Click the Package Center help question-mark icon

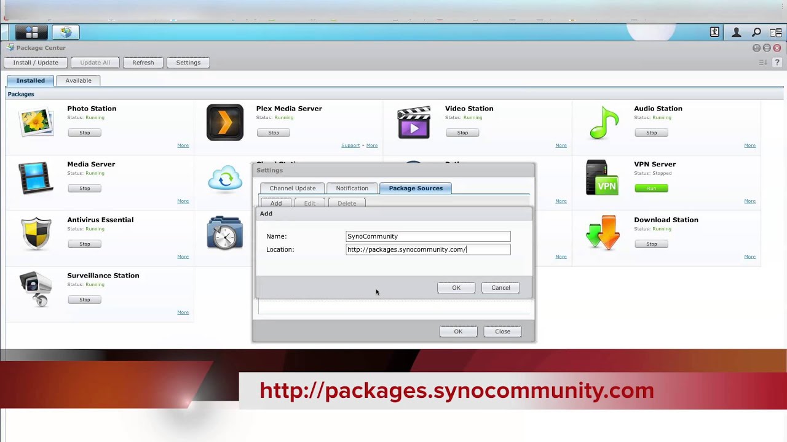tap(777, 63)
